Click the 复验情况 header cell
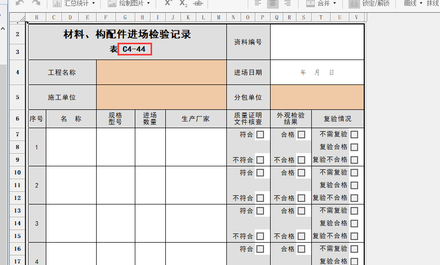This screenshot has height=265, width=440. click(338, 119)
